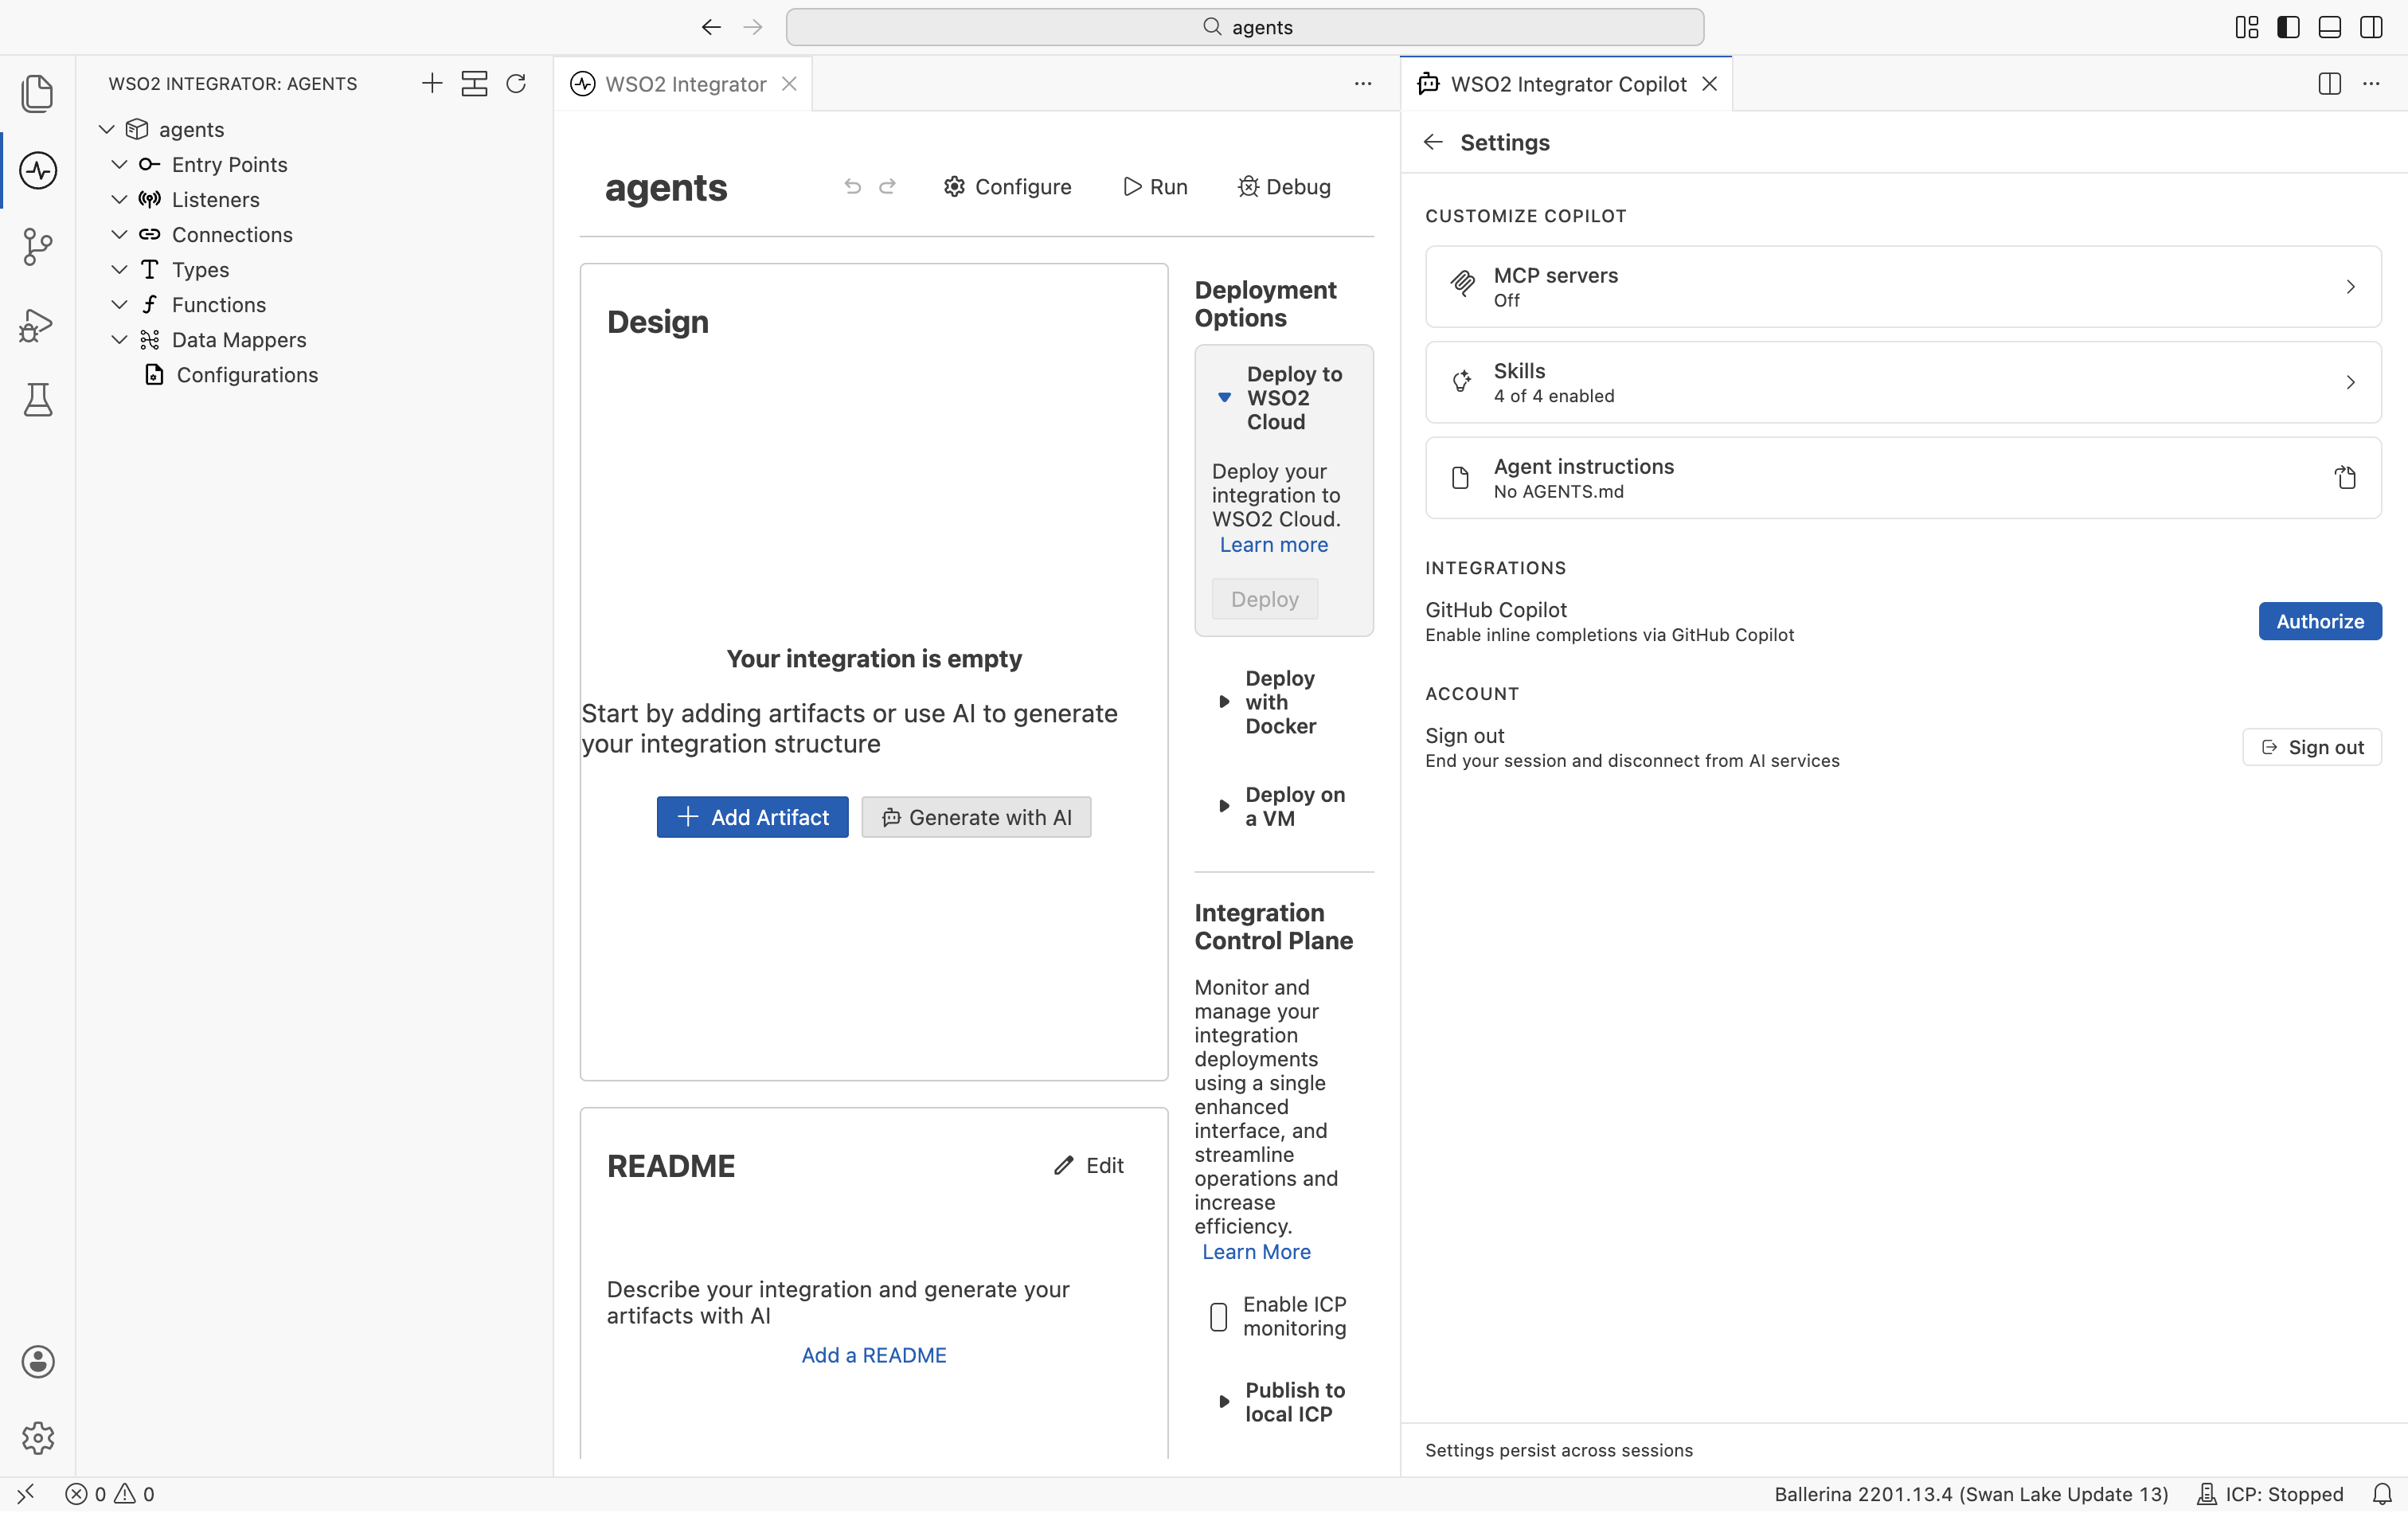Image resolution: width=2408 pixels, height=1529 pixels.
Task: Toggle secondary side bar visibility
Action: click(2371, 27)
